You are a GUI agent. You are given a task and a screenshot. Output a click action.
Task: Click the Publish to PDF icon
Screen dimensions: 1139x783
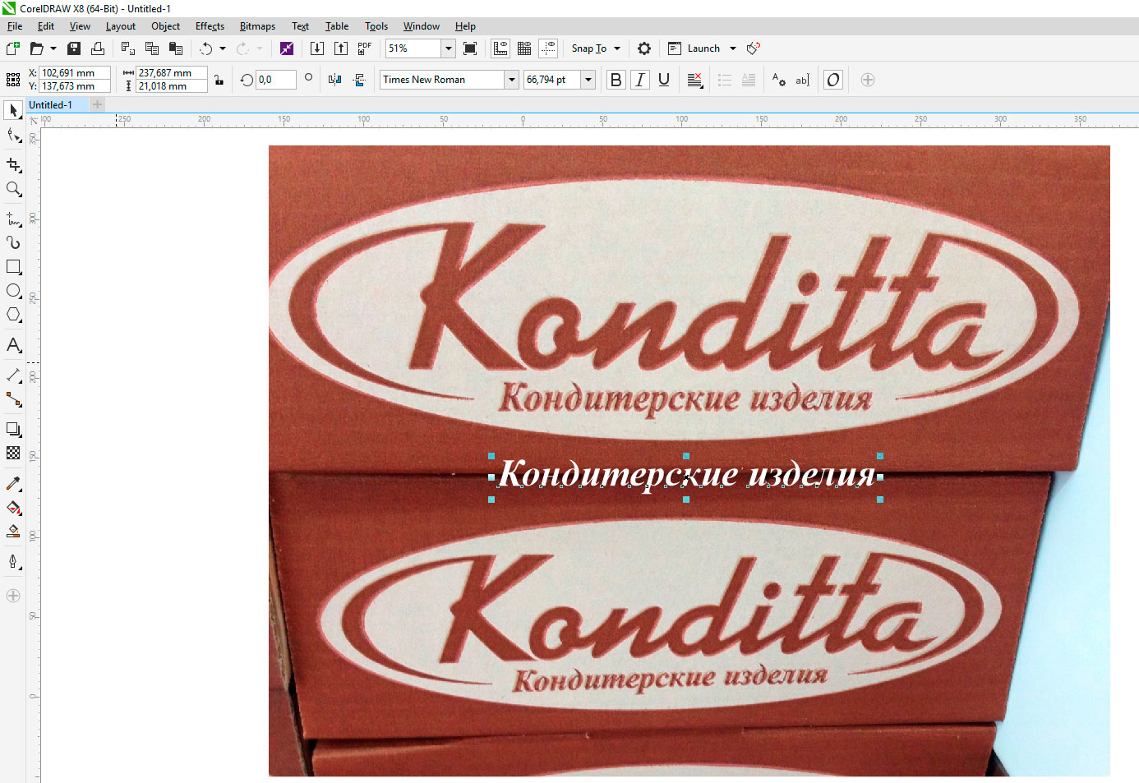coord(364,48)
